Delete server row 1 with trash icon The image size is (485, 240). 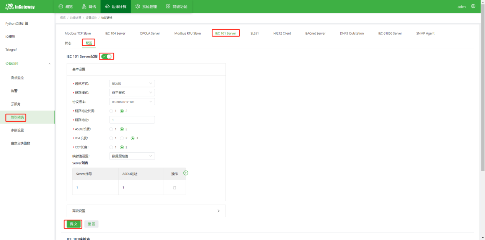175,188
